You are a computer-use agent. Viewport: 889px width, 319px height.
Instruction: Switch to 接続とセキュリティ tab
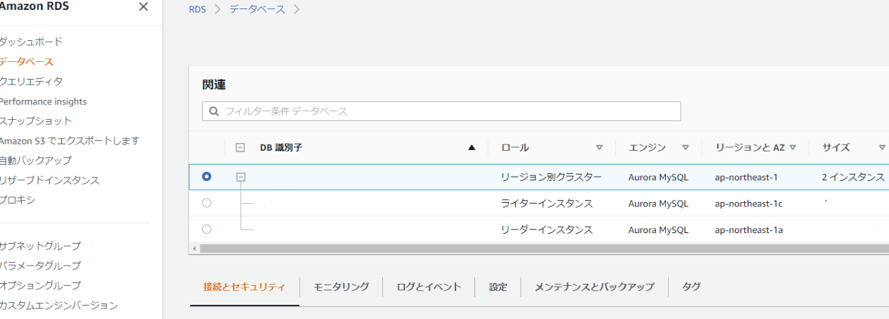point(244,287)
